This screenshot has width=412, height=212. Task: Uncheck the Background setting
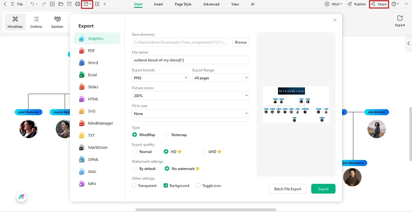(166, 185)
